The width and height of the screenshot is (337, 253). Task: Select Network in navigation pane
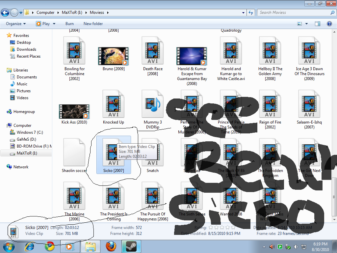click(21, 167)
